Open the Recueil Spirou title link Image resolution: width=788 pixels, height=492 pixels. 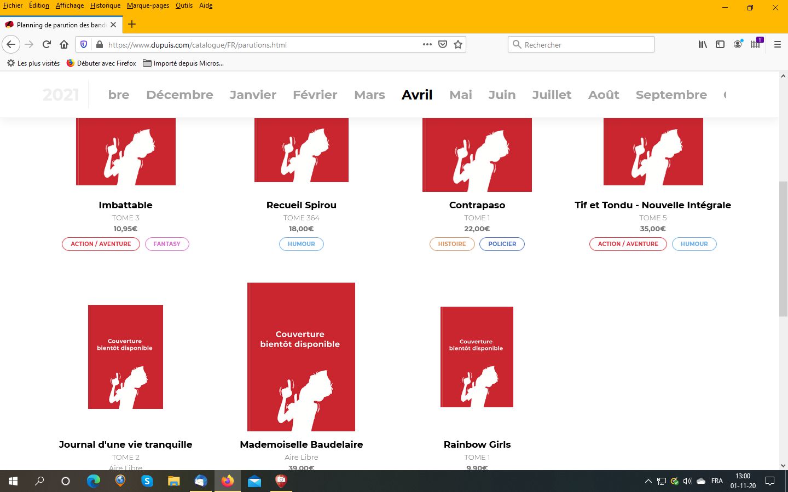302,205
